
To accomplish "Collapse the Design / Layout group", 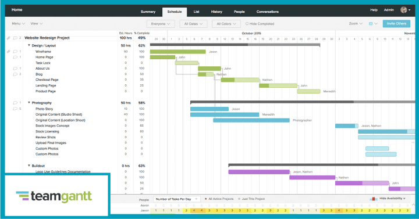I will (x=29, y=45).
